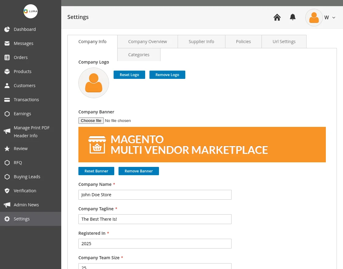Image resolution: width=343 pixels, height=269 pixels.
Task: Open Admin News from the sidebar
Action: coord(26,205)
